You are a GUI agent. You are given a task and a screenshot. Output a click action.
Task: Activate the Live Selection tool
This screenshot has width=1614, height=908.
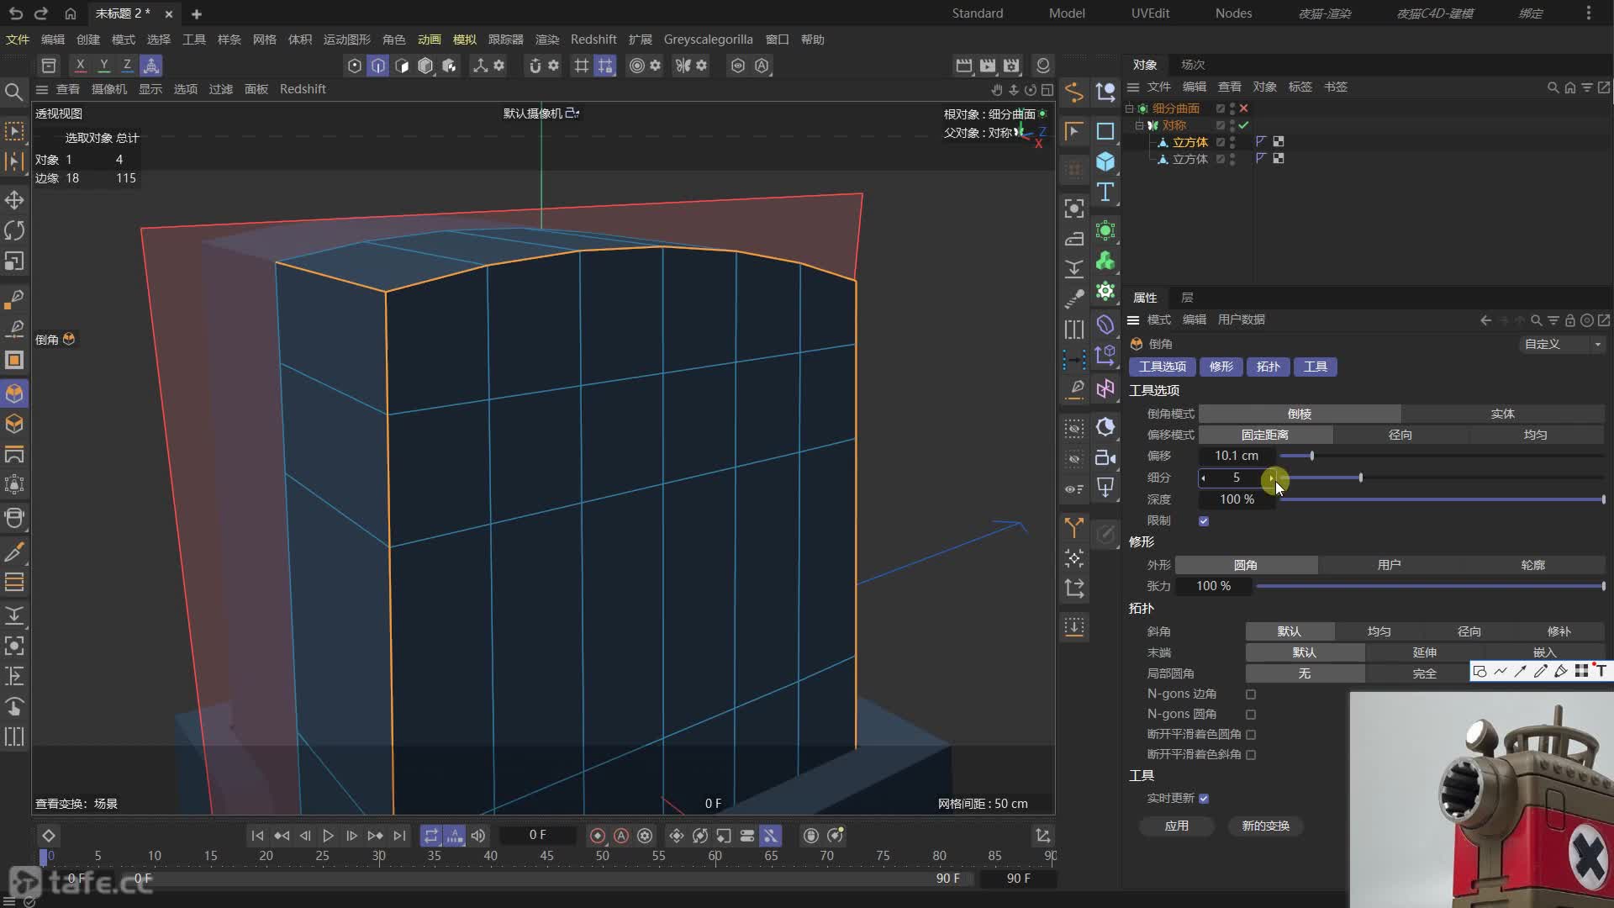(x=14, y=131)
